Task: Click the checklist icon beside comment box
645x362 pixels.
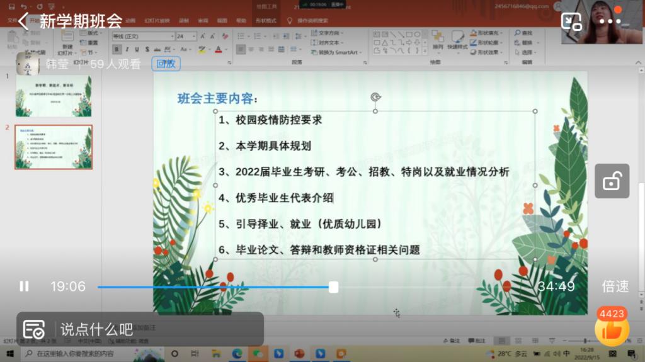Action: [x=33, y=329]
